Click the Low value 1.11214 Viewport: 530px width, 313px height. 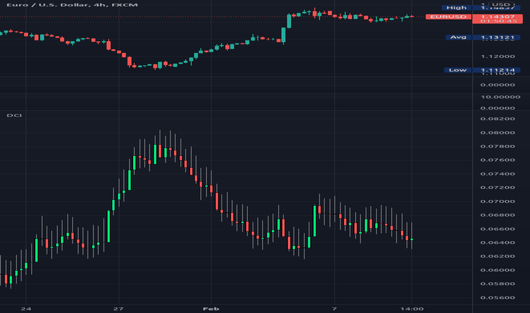click(497, 70)
